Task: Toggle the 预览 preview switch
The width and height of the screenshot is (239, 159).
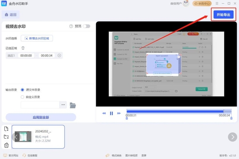Action: pos(86,26)
